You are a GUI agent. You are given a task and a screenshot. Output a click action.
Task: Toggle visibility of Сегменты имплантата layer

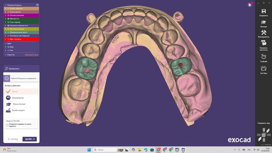8,25
